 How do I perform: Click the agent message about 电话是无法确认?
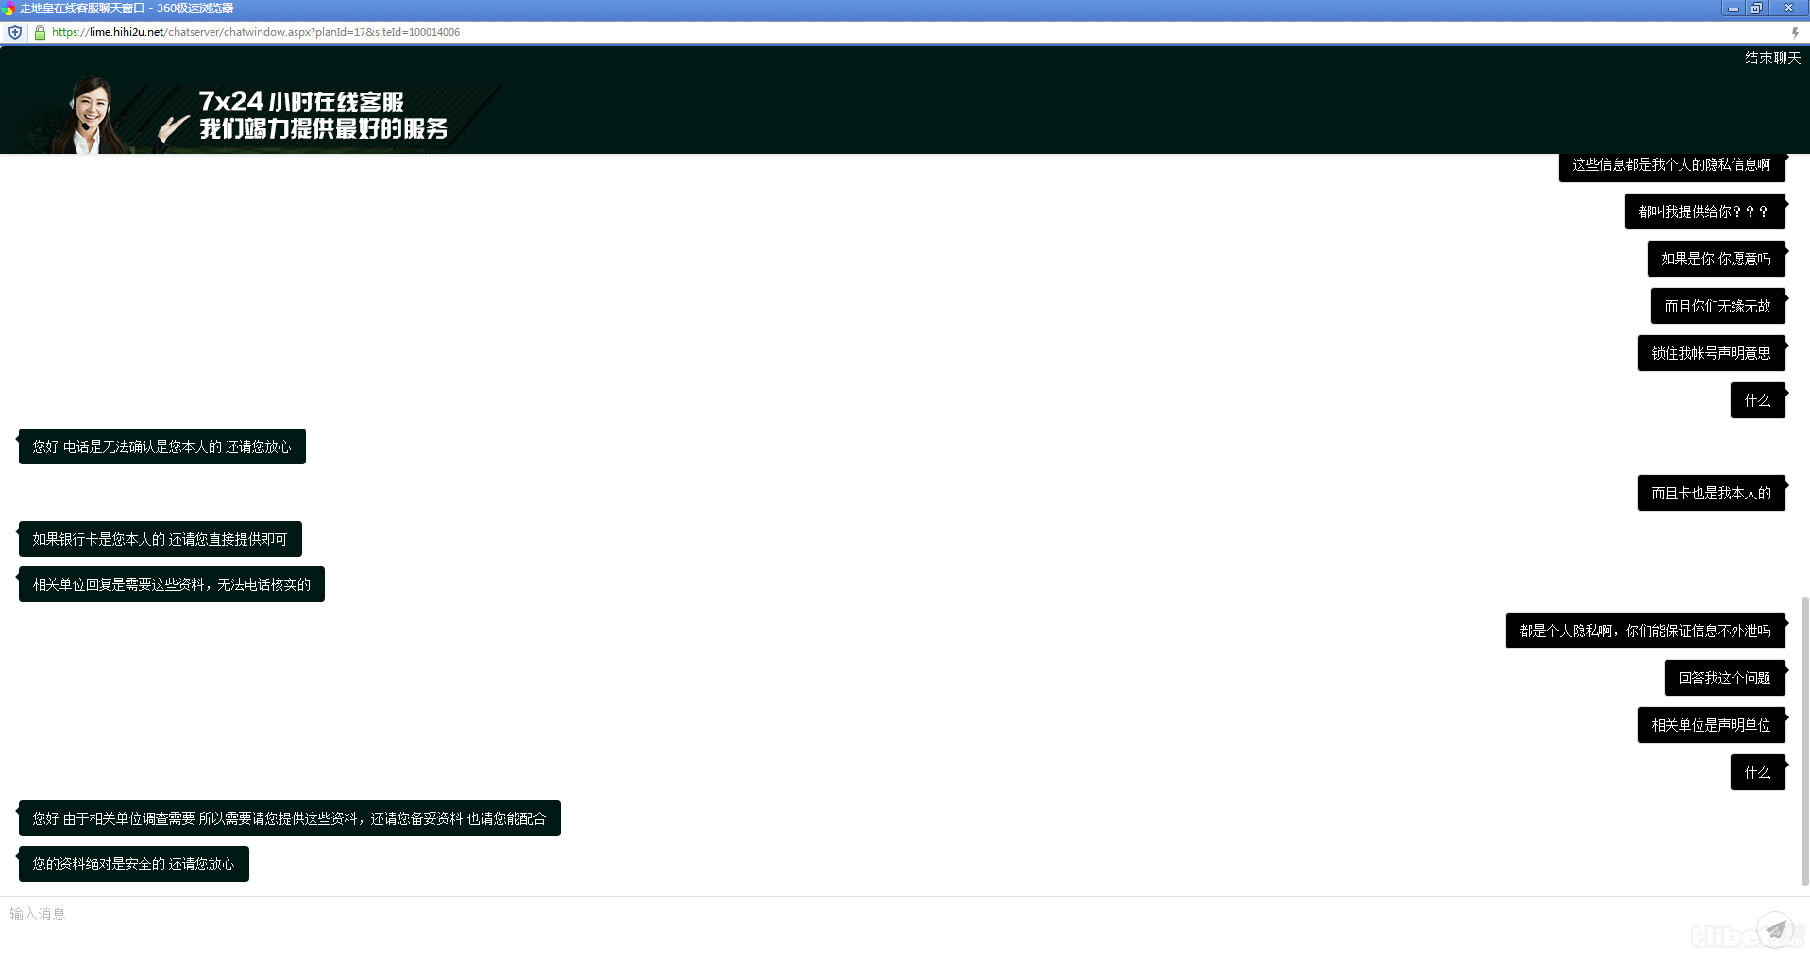click(162, 446)
